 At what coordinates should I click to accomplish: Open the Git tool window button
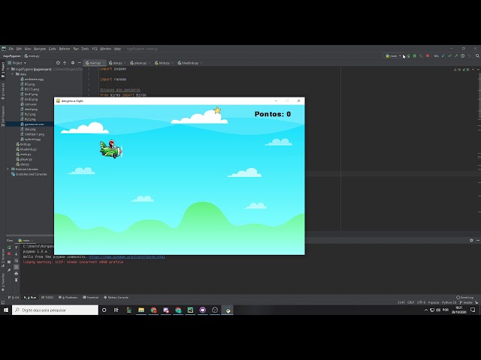coord(14,297)
